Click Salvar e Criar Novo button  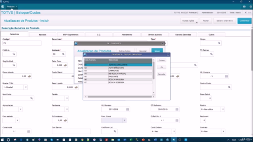(225, 21)
